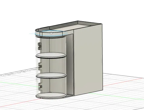The height and width of the screenshot is (110, 144).
Task: Select the upper round shelf inside the cylinder
Action: pyautogui.click(x=51, y=55)
